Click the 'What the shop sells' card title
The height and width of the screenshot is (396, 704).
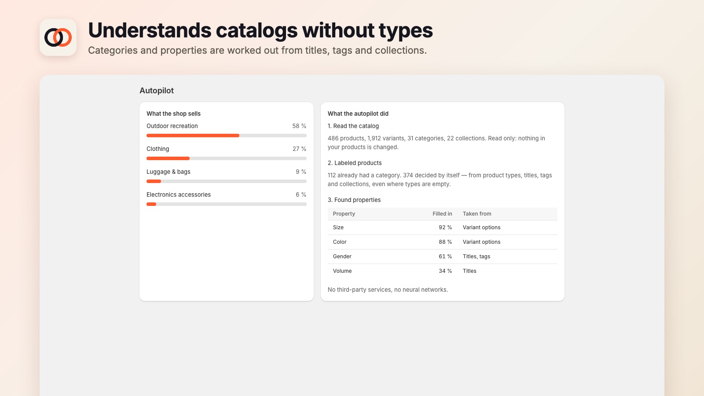click(x=173, y=114)
